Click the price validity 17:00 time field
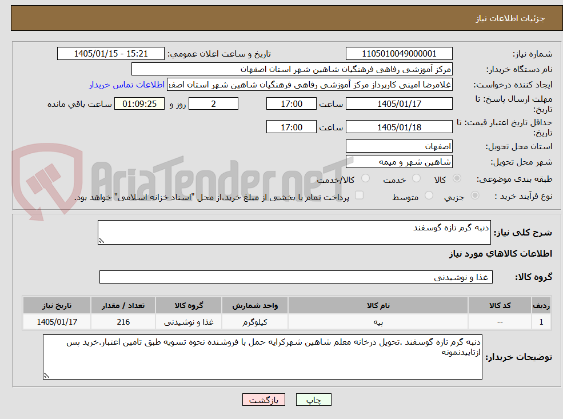Screen dimensions: 563x419 tap(291, 127)
